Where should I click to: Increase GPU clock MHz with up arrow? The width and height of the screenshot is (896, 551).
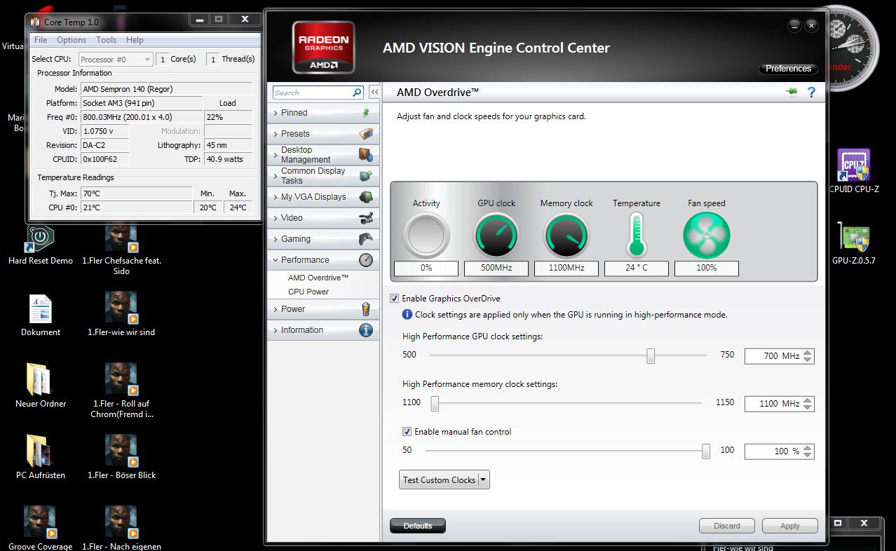808,353
